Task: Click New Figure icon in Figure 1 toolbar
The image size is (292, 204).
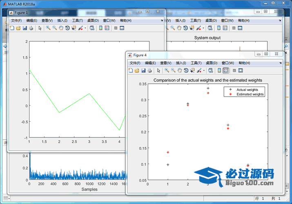Action: (12, 28)
